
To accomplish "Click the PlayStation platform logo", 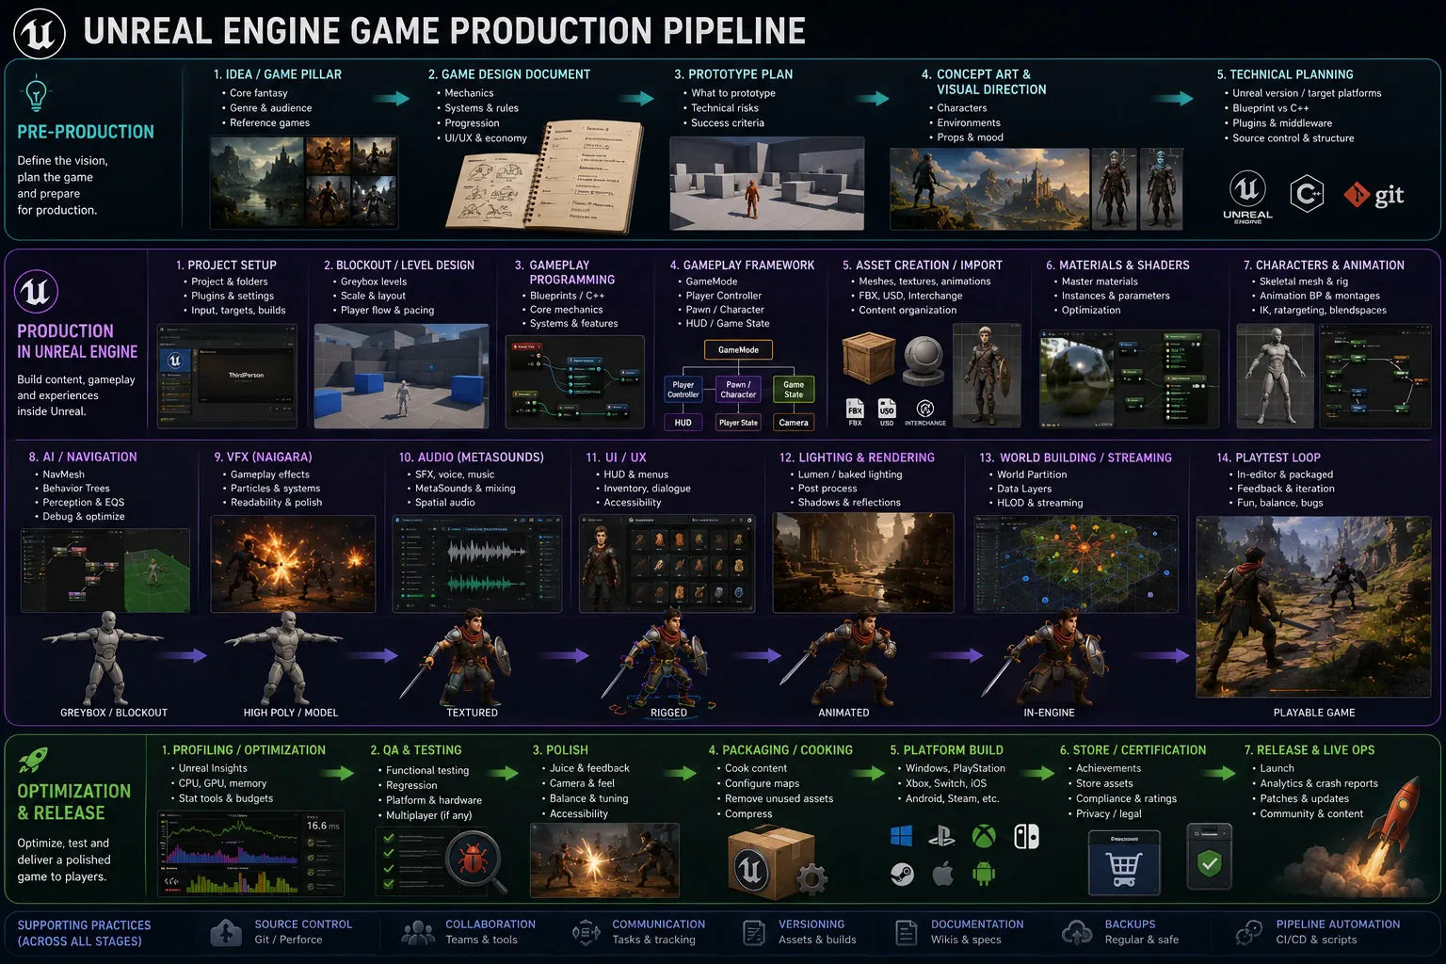I will tap(941, 836).
